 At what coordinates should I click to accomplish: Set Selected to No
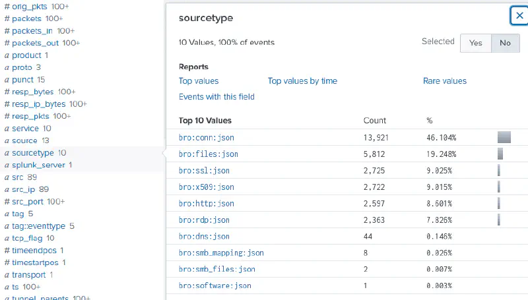click(505, 43)
